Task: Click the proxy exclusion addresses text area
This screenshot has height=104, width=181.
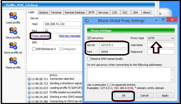Action: [x=129, y=75]
